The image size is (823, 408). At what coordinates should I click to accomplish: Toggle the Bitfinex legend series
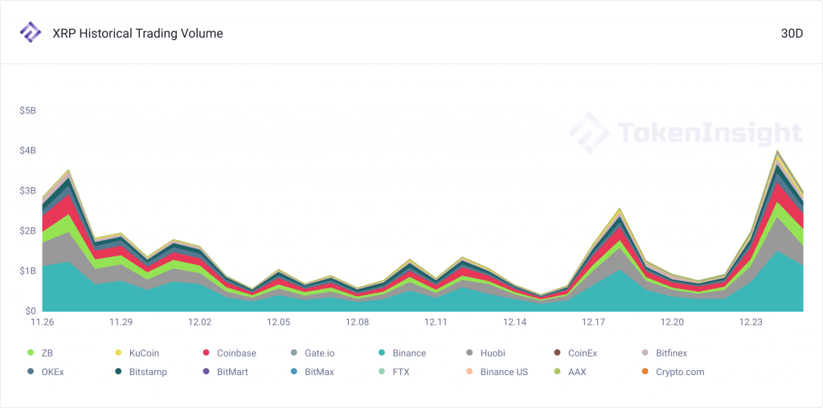[x=664, y=353]
